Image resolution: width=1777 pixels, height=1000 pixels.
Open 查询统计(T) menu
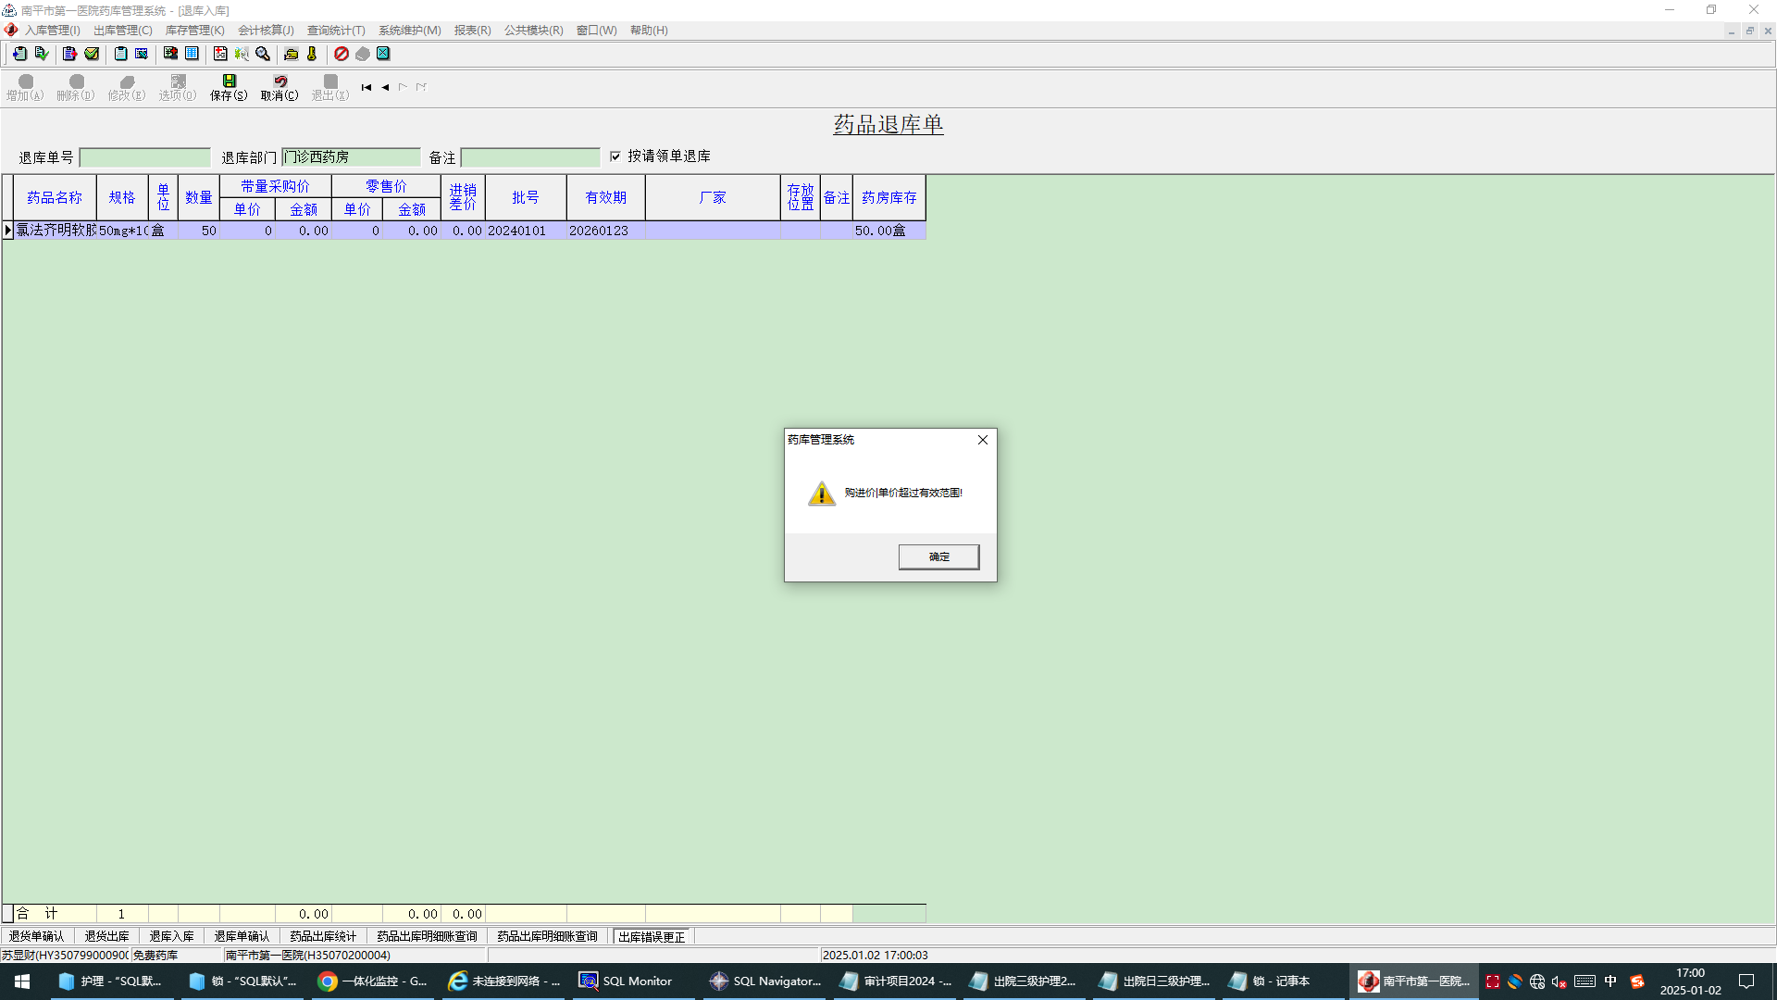pyautogui.click(x=336, y=31)
